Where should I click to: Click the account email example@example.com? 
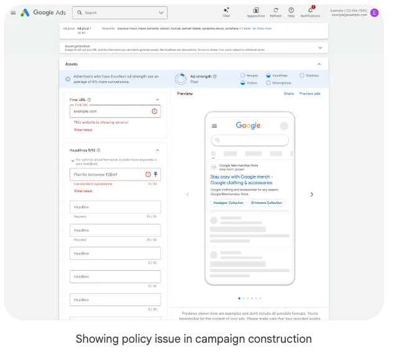349,15
